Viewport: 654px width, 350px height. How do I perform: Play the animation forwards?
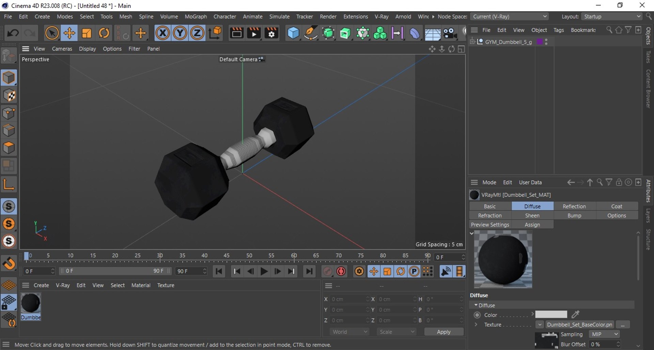264,271
